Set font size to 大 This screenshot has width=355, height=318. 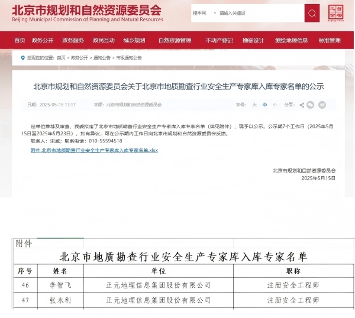[254, 105]
